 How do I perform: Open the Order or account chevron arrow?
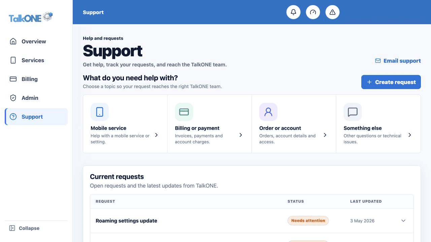point(325,135)
